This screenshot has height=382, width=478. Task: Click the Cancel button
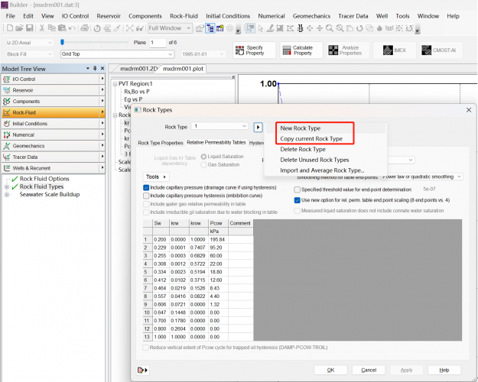pyautogui.click(x=370, y=370)
